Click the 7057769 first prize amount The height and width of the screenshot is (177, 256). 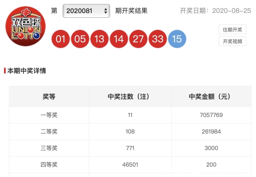(x=211, y=115)
